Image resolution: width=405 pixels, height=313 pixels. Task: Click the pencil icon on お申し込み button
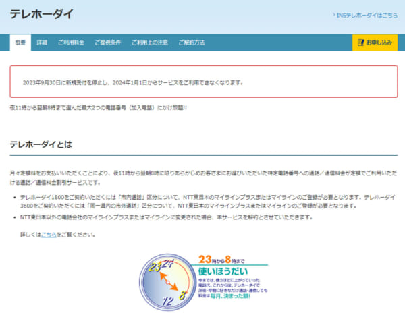(360, 42)
